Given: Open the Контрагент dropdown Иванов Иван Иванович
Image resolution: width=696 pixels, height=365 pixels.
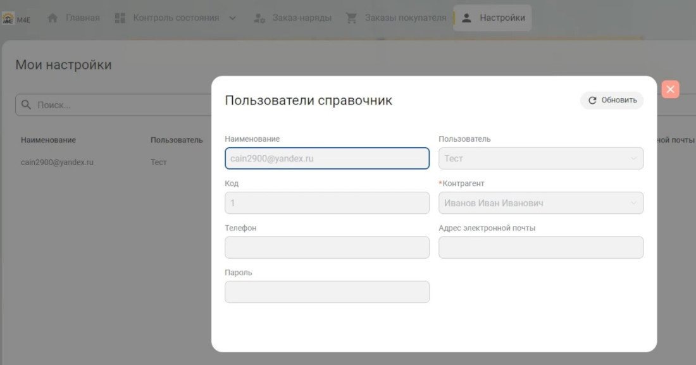Looking at the screenshot, I should (540, 203).
